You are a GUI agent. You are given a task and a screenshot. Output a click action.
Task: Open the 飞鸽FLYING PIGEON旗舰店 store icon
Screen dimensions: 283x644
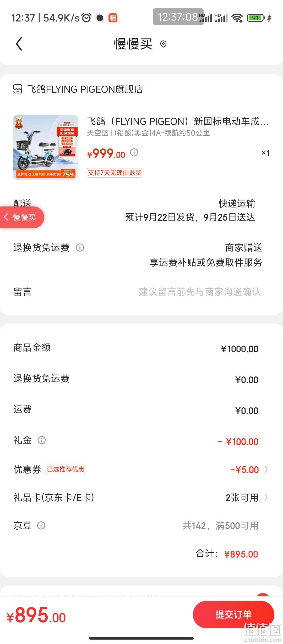pyautogui.click(x=18, y=89)
